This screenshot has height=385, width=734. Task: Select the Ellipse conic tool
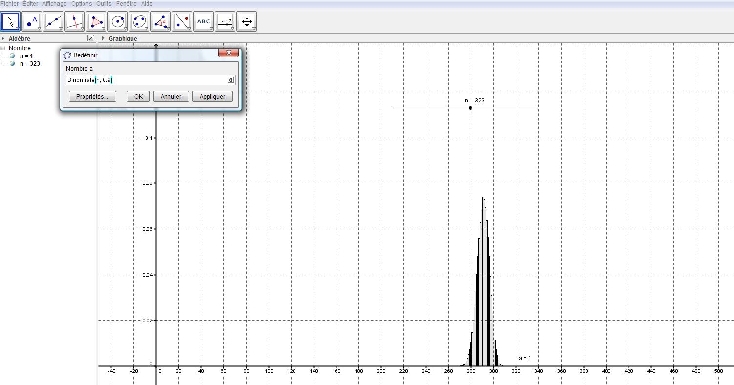coord(139,21)
